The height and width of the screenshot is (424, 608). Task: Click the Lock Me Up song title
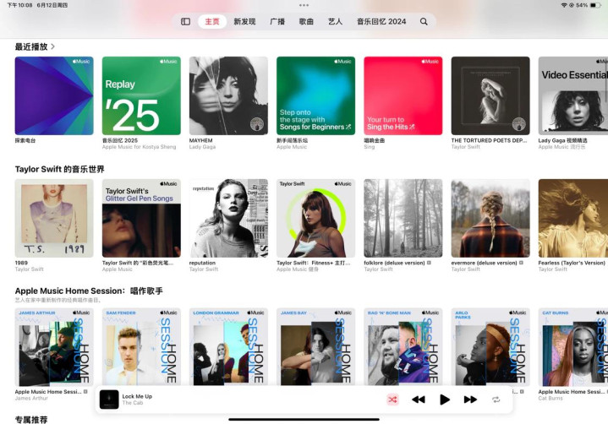click(137, 396)
